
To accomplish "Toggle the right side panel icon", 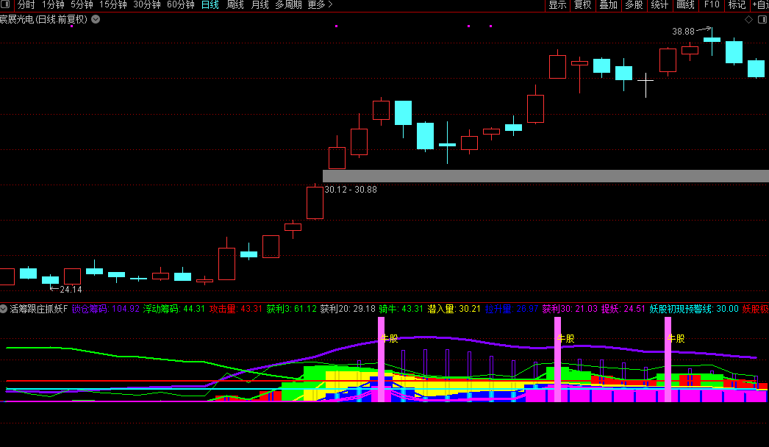I will click(x=762, y=19).
